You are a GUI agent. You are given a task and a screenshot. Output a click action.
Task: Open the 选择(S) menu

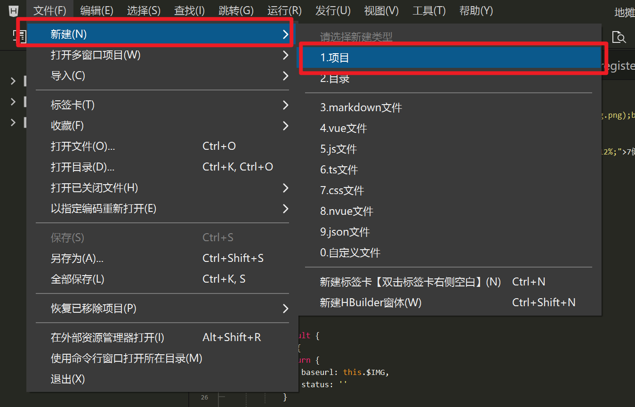coord(144,10)
